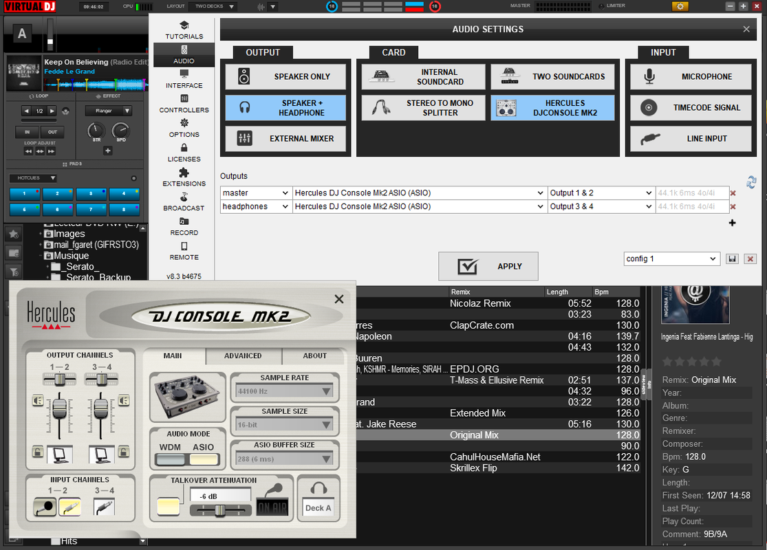Open the Two Decks layout menu
Image resolution: width=767 pixels, height=550 pixels.
tap(214, 6)
